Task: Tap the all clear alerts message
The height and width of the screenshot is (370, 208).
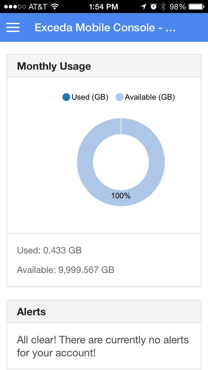Action: pyautogui.click(x=103, y=346)
